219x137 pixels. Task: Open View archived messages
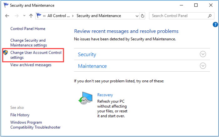pyautogui.click(x=31, y=65)
